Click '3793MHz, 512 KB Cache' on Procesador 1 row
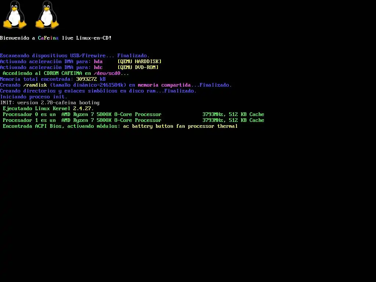Viewport: 376px width, 282px height. coord(233,120)
